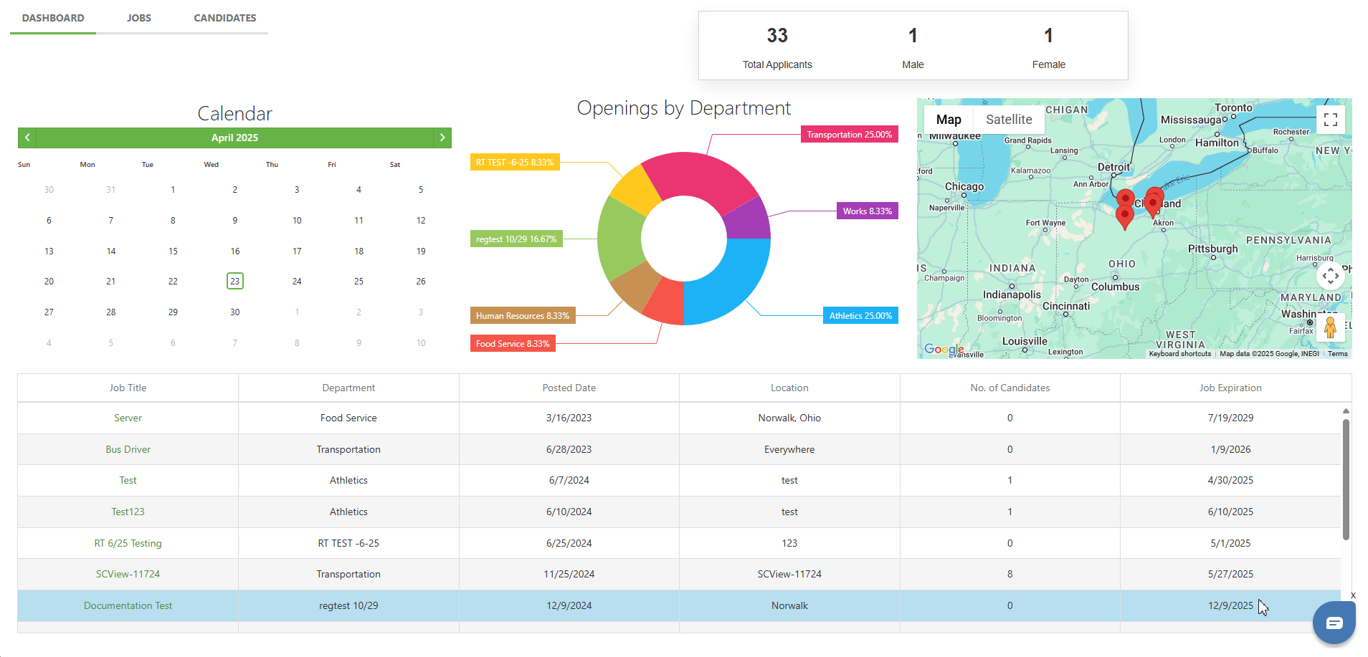
Task: Switch map to Satellite view
Action: 1009,120
